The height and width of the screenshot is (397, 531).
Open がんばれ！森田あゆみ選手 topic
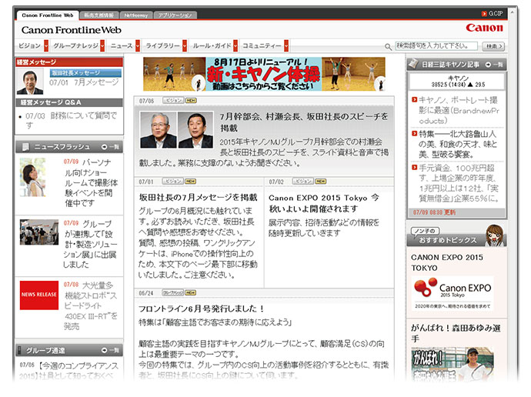point(456,333)
